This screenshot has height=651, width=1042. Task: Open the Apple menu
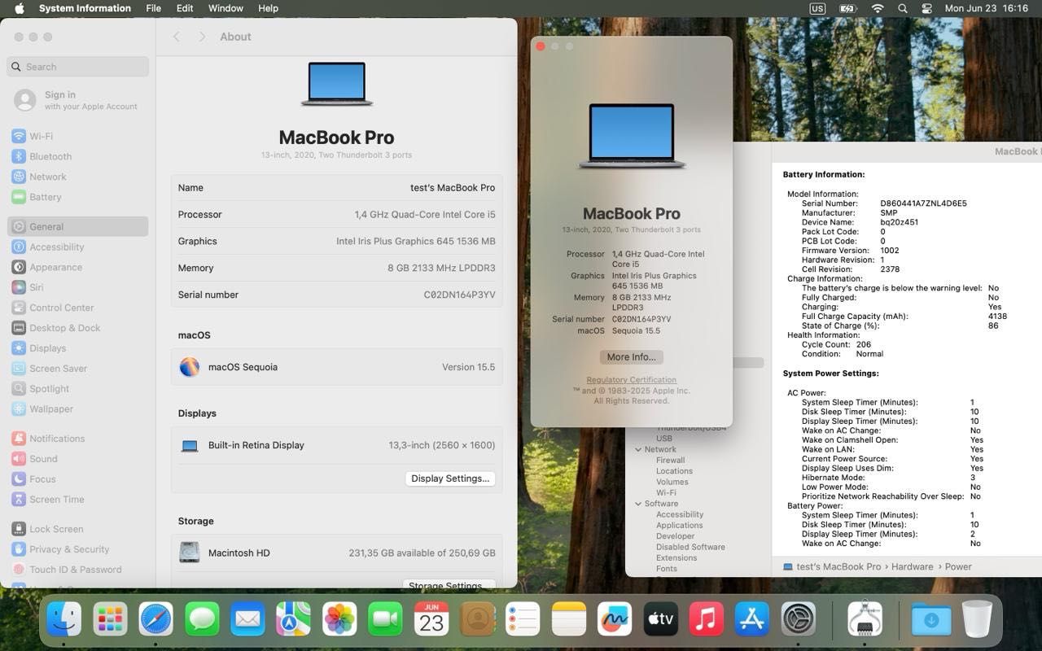point(20,8)
